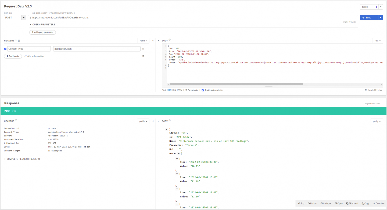Image resolution: width=387 pixels, height=210 pixels.
Task: Open the Save dropdown arrow
Action: (381, 7)
